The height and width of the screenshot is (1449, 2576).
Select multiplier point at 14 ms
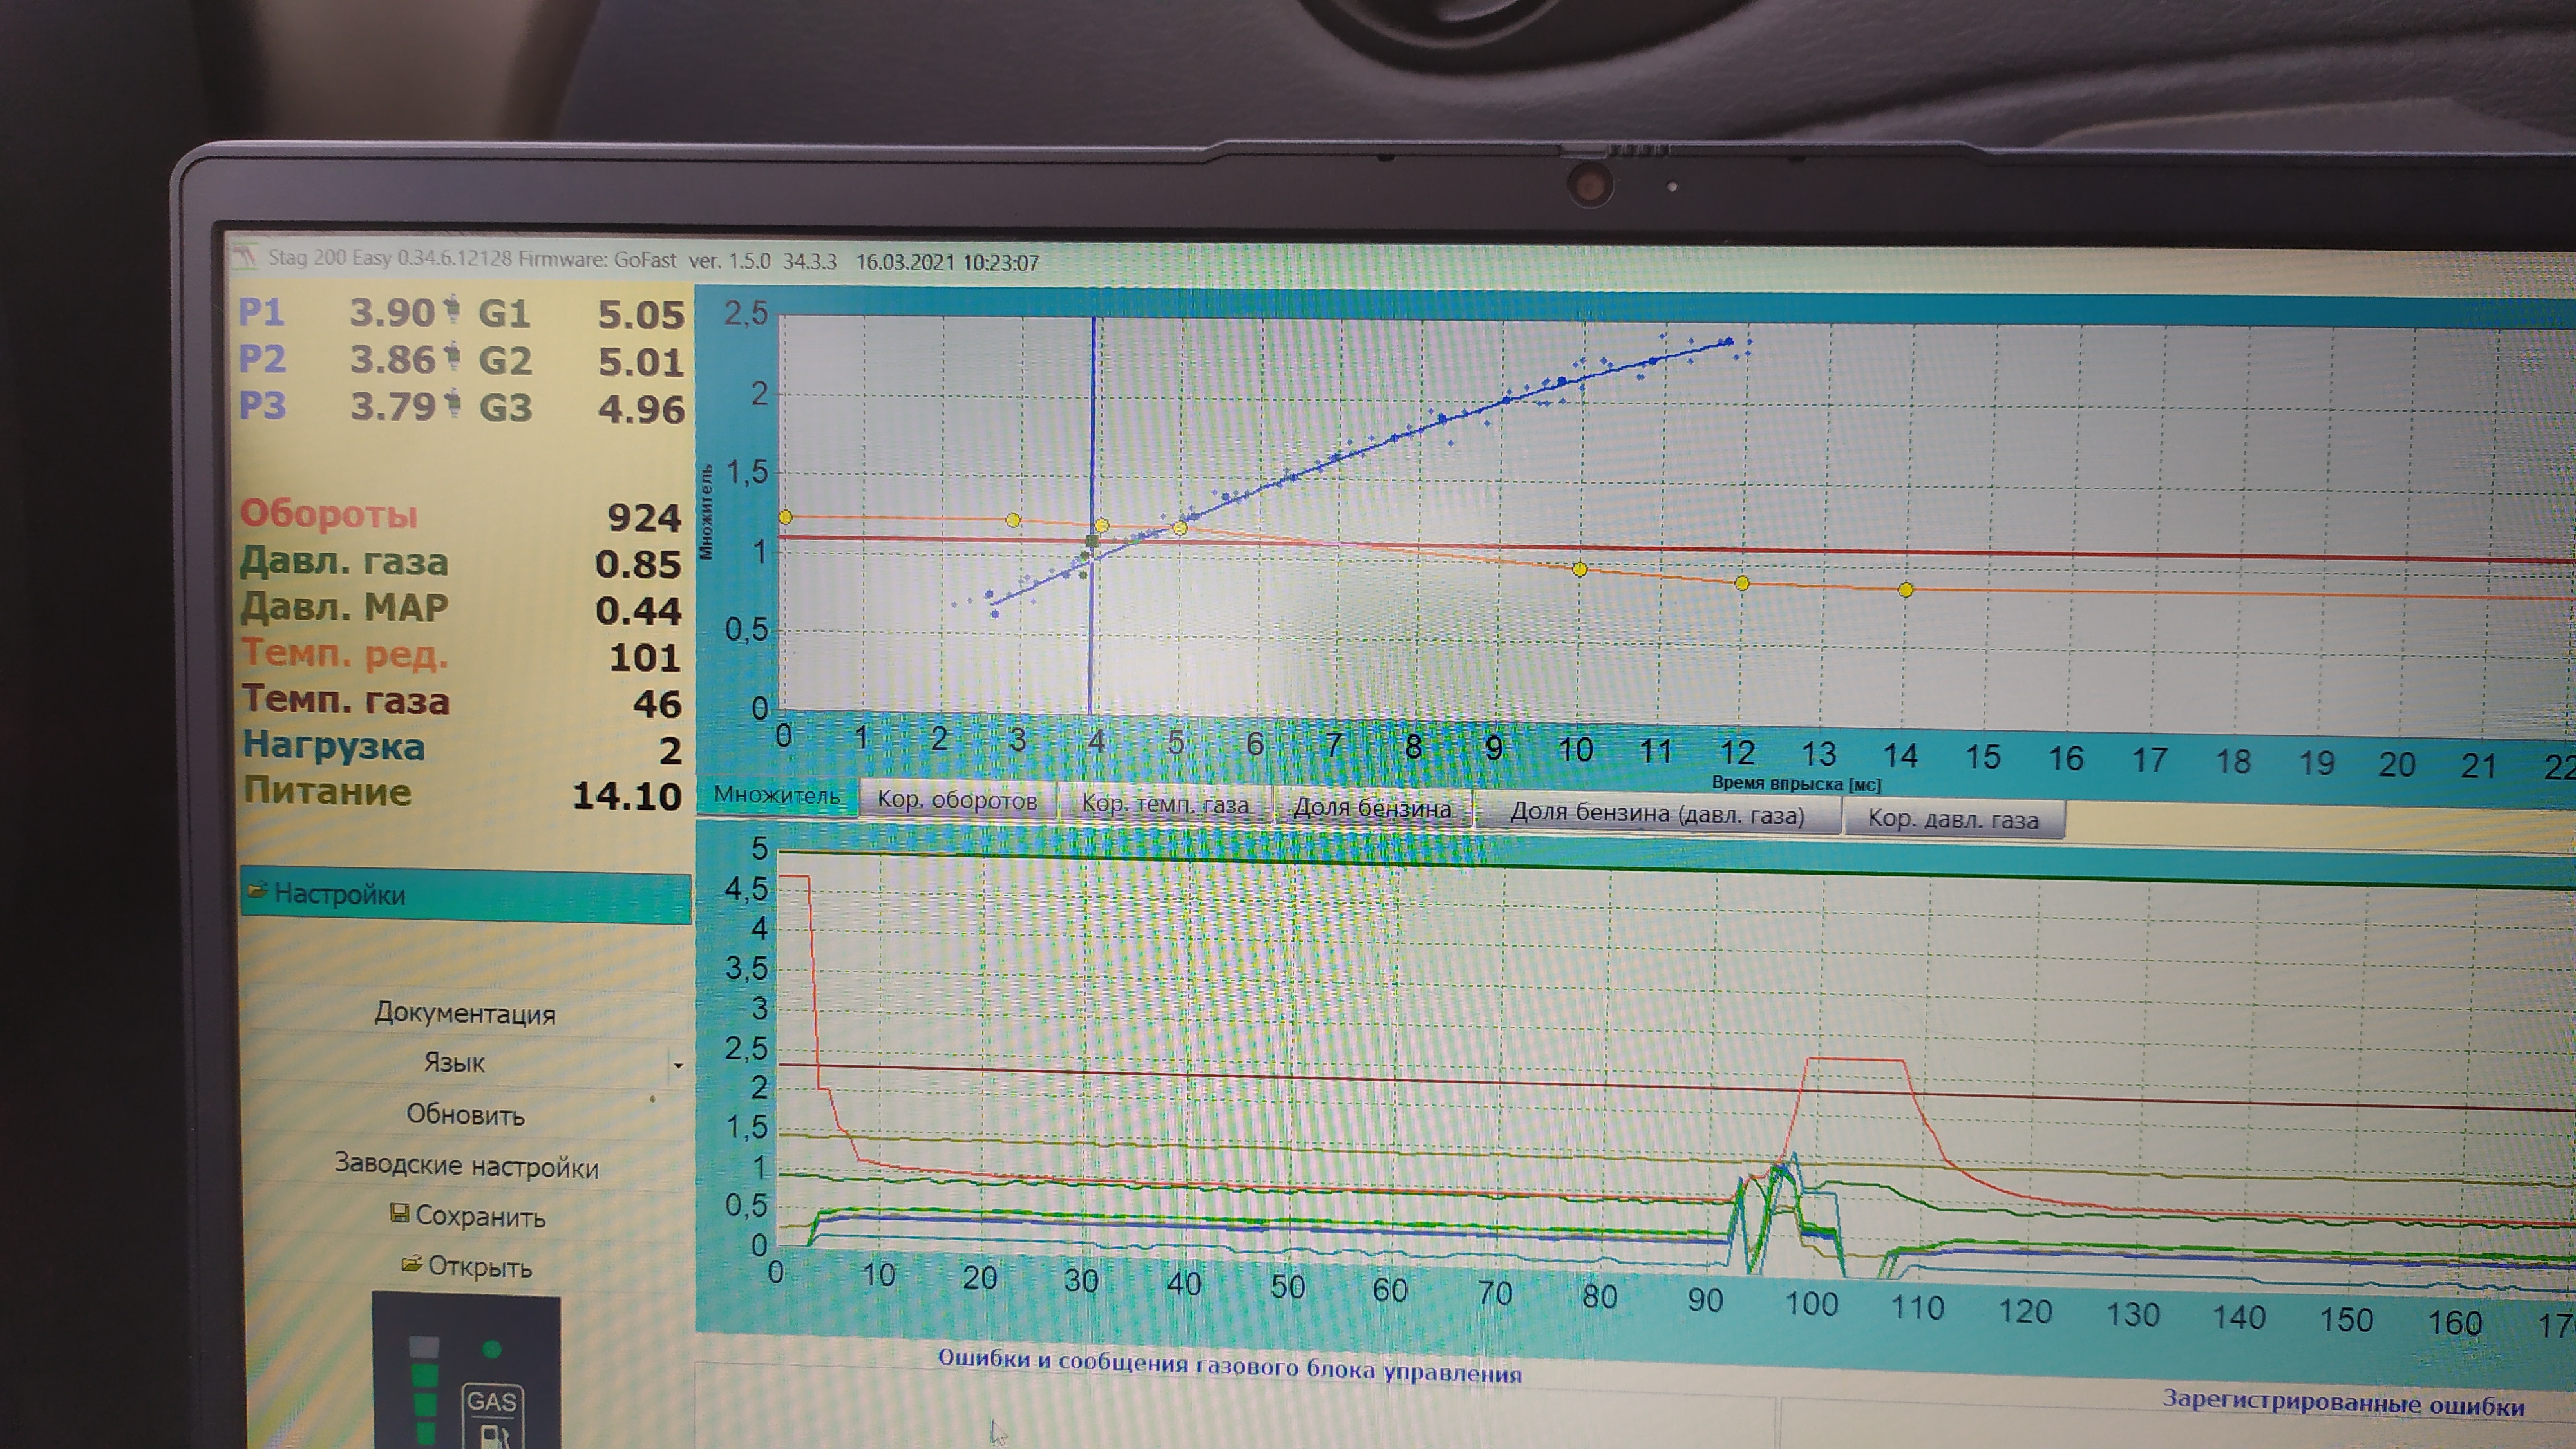click(1906, 590)
